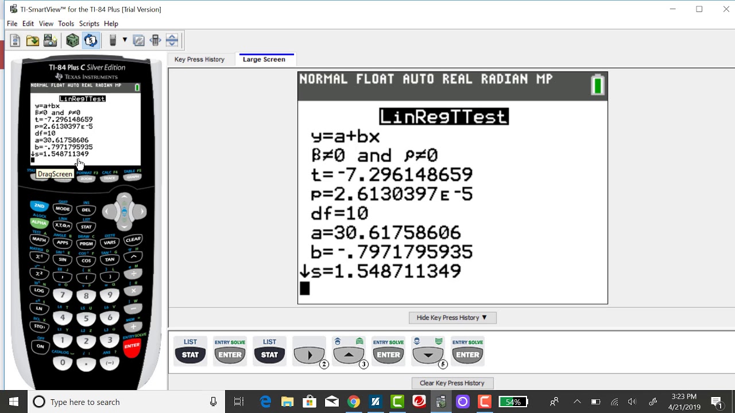
Task: Click the number 7 calculator key
Action: (x=63, y=295)
